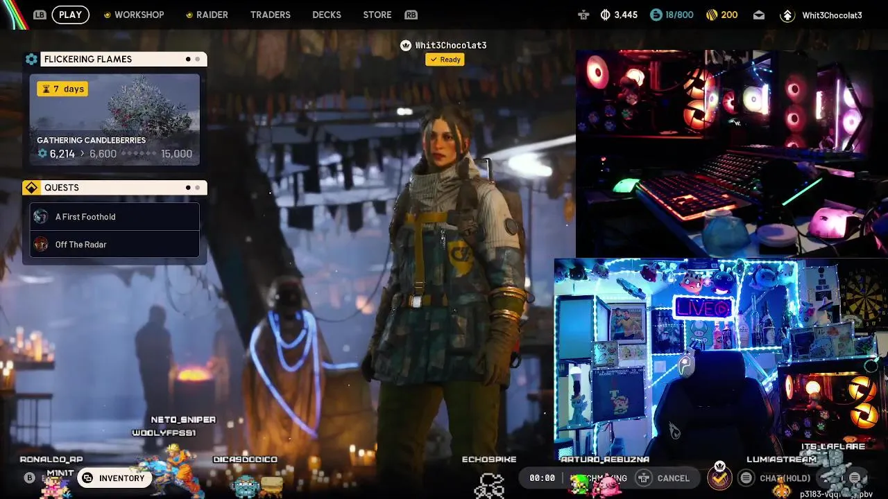Image resolution: width=888 pixels, height=499 pixels.
Task: Click the gold ready-check icon
Action: tap(719, 478)
